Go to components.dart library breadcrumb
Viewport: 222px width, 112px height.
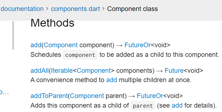(x=75, y=9)
